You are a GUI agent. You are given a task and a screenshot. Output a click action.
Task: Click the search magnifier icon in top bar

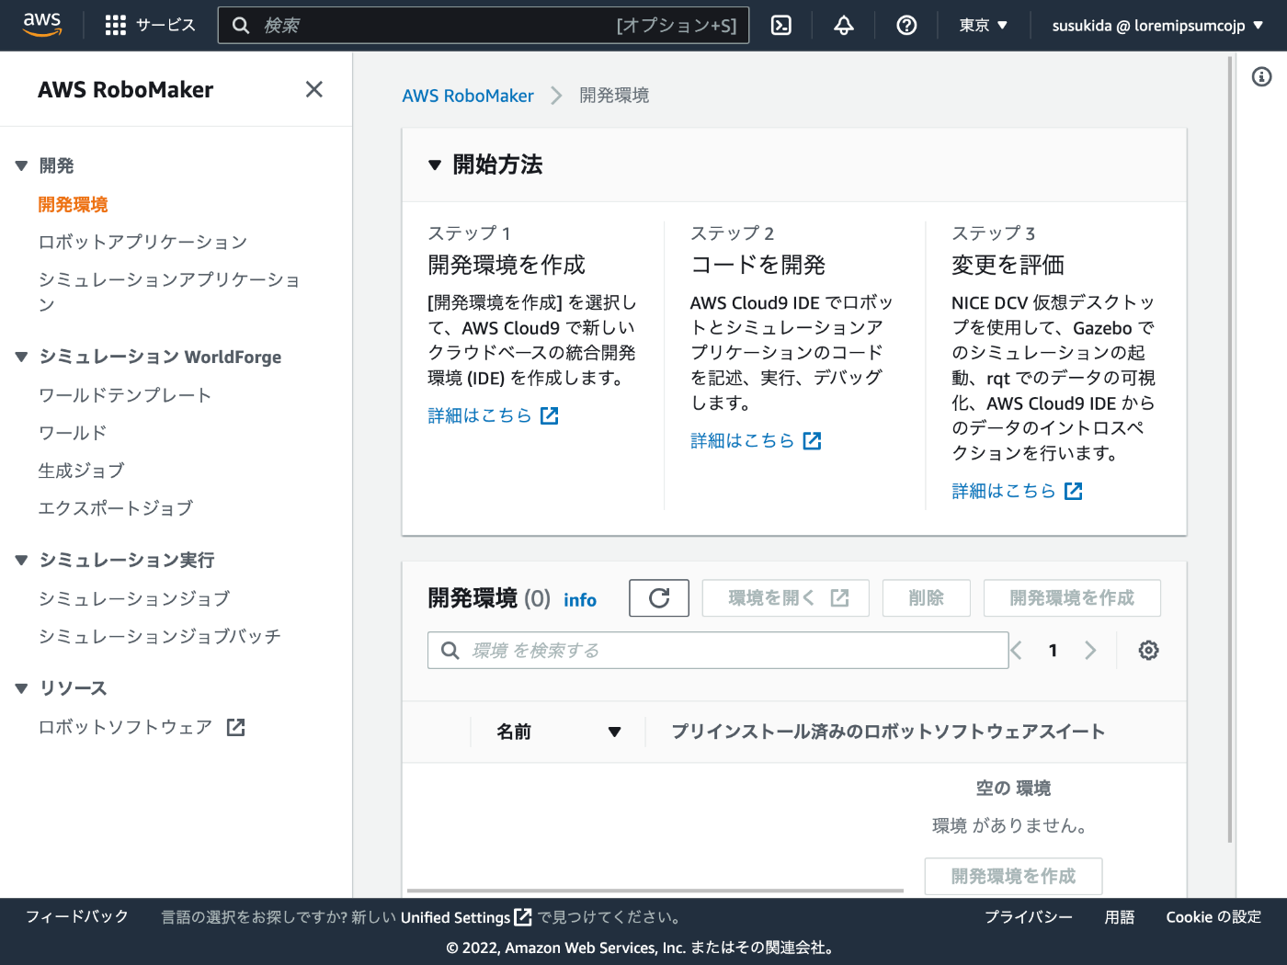[x=241, y=26]
